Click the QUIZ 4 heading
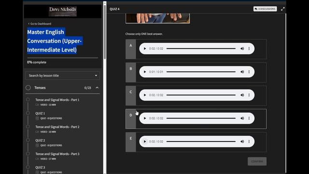The height and width of the screenshot is (174, 309). click(x=114, y=9)
